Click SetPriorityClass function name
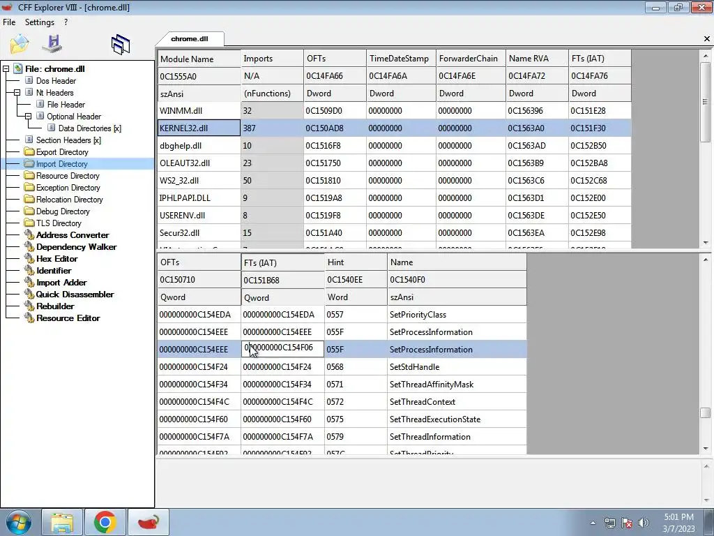 (418, 315)
